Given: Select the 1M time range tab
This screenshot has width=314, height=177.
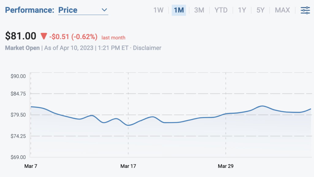Looking at the screenshot, I should (179, 10).
